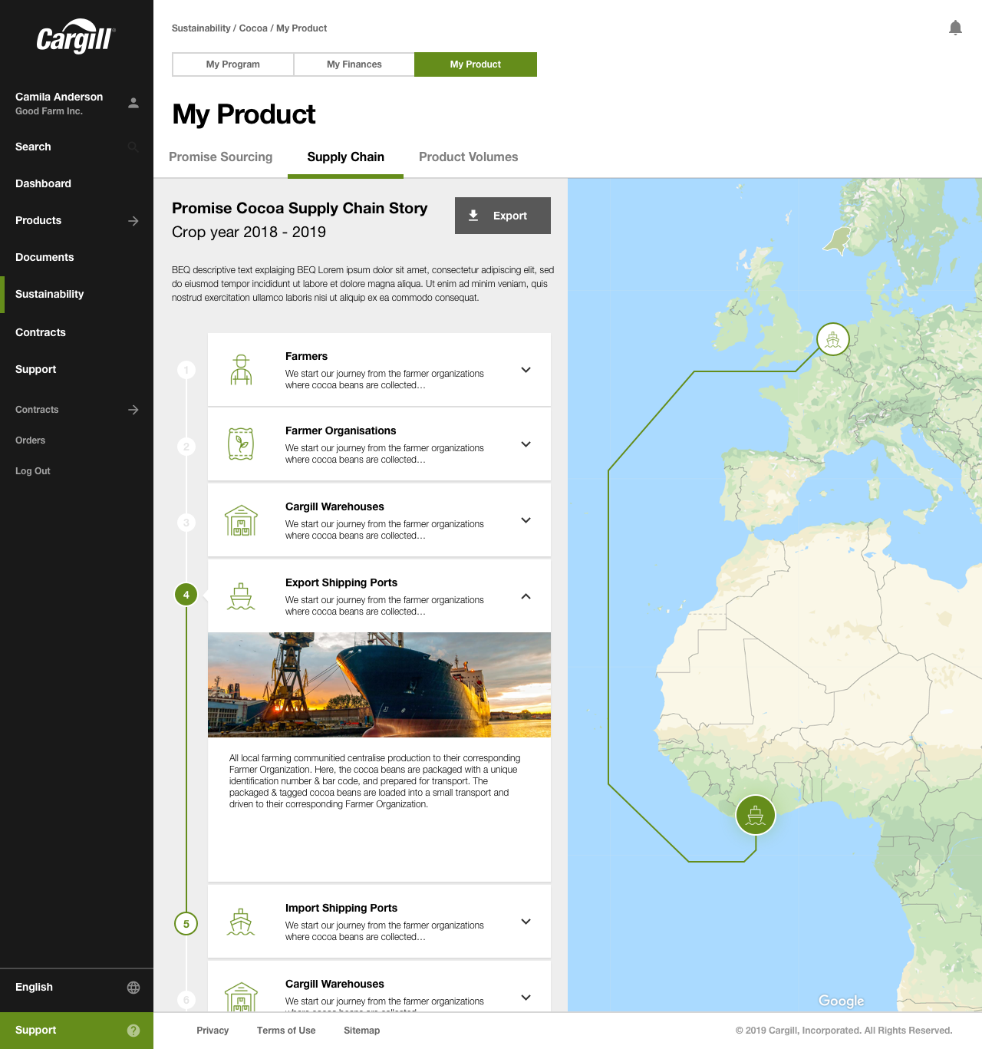Image resolution: width=982 pixels, height=1049 pixels.
Task: Expand the Farmer Organisations step
Action: 526,444
